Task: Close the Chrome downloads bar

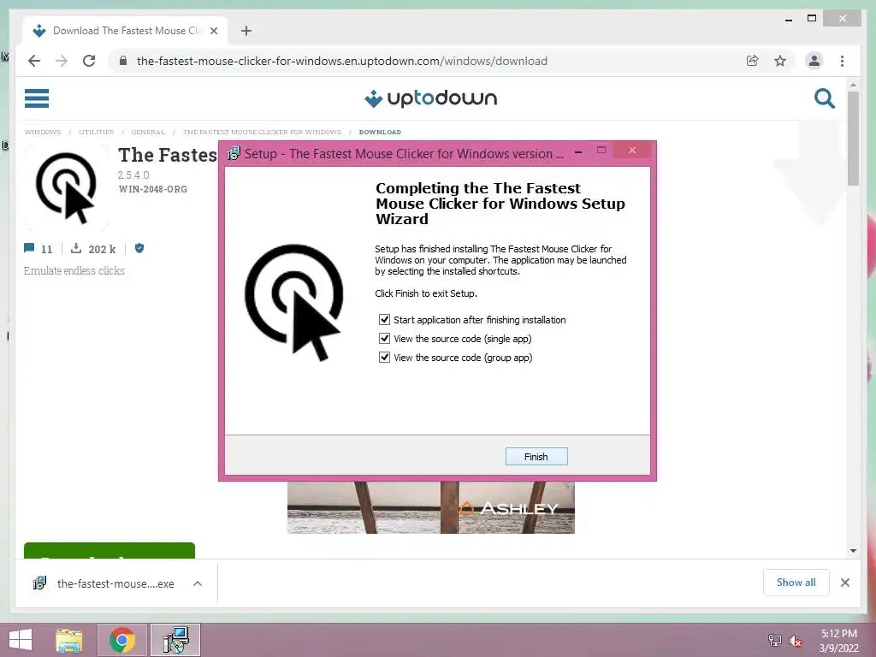Action: coord(844,583)
